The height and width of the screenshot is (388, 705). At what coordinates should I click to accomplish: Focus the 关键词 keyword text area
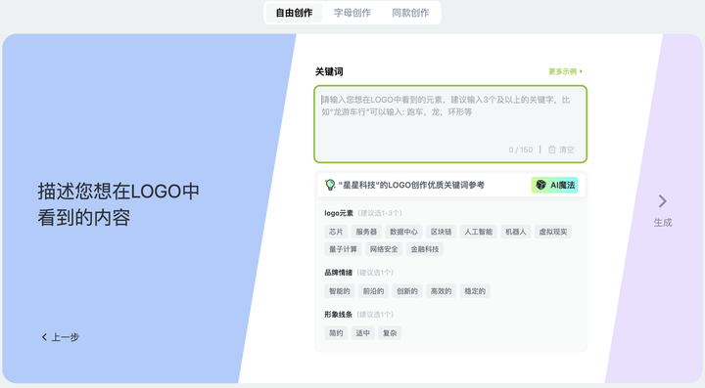tap(450, 124)
